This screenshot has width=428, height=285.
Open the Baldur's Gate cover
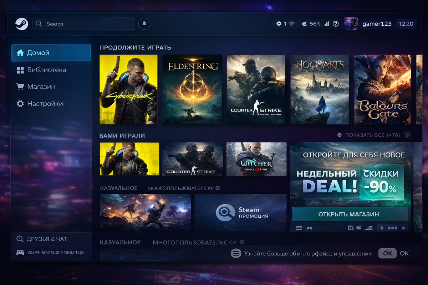click(383, 89)
